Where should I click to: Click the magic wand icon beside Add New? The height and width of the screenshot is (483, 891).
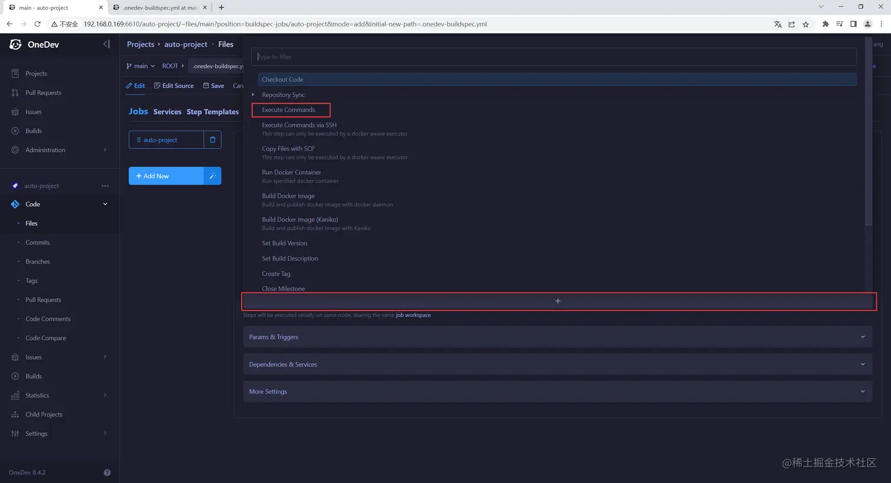tap(213, 176)
